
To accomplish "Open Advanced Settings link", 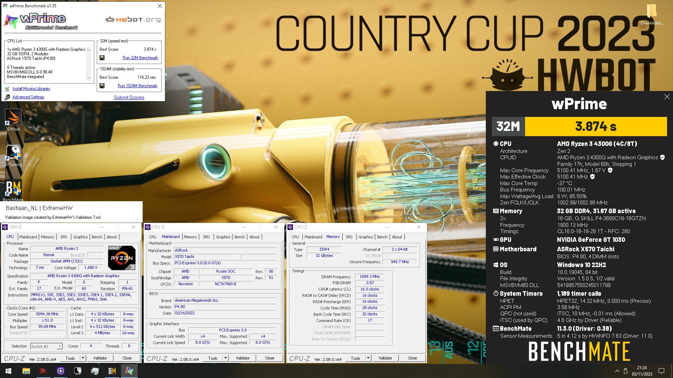I will coord(28,97).
